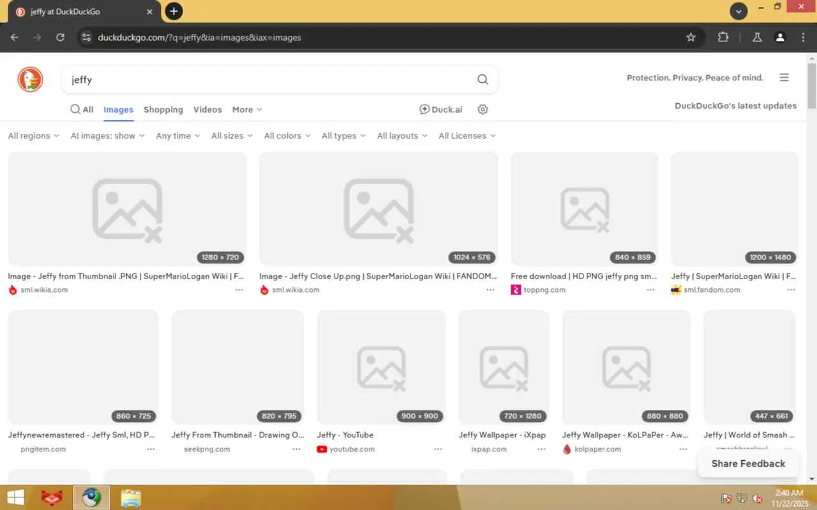Expand the More search categories dropdown
The image size is (817, 510).
click(x=247, y=110)
